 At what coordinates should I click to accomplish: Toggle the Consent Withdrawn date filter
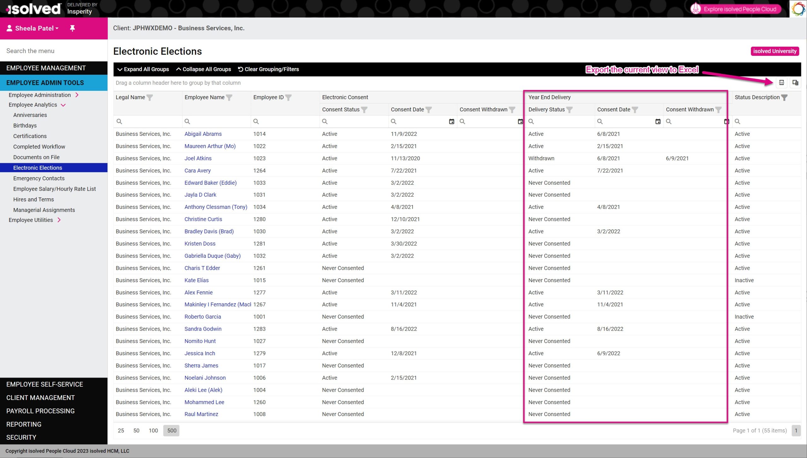(520, 121)
